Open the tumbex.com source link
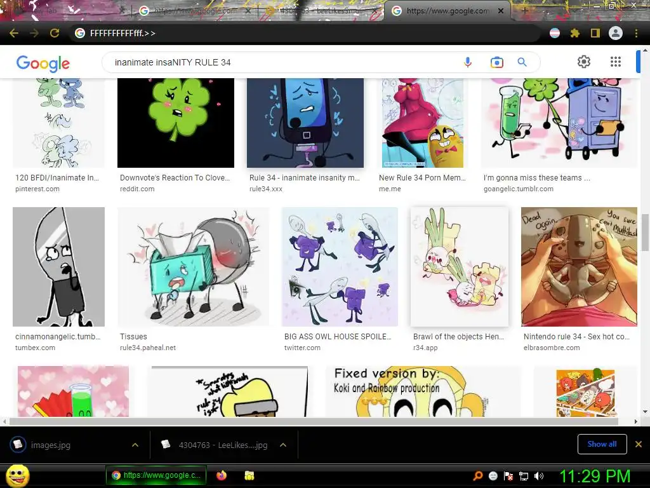The height and width of the screenshot is (488, 650). [x=36, y=348]
